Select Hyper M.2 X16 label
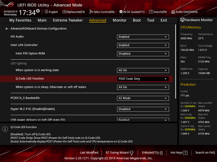Screen dimensions: 217x162 (x=33, y=109)
